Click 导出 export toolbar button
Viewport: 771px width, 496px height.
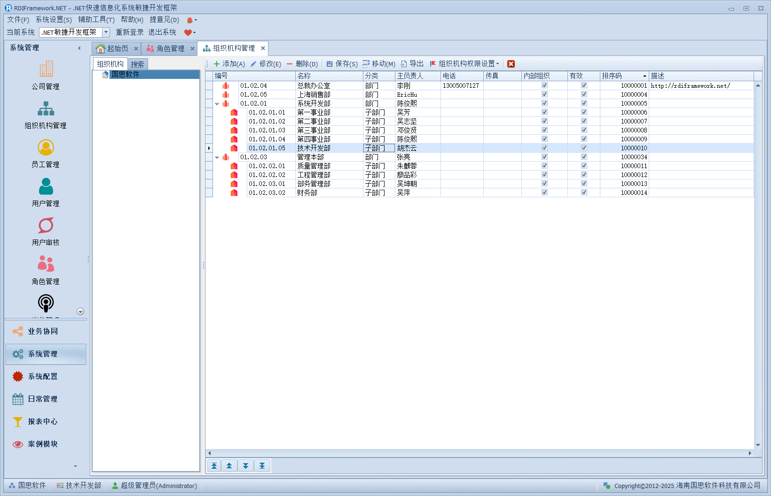(412, 64)
